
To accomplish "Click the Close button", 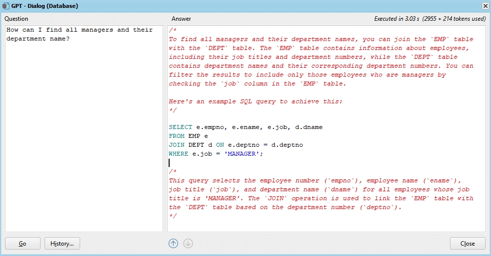I will [x=468, y=244].
